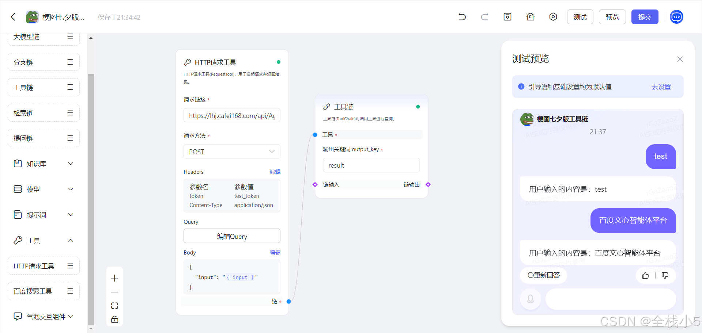This screenshot has width=702, height=333.
Task: Expand the 知识库 sidebar section
Action: point(44,164)
